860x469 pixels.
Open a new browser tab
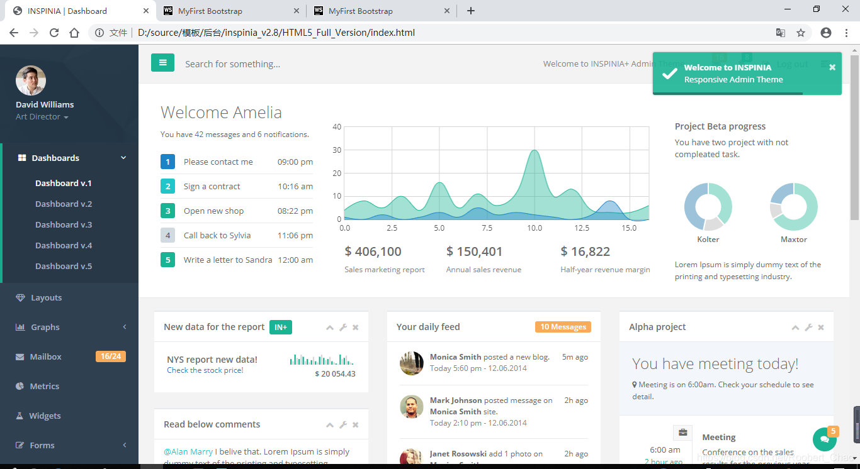click(x=471, y=11)
